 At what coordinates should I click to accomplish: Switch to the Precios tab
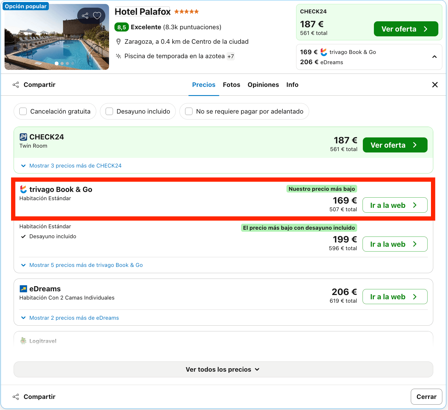pos(204,85)
